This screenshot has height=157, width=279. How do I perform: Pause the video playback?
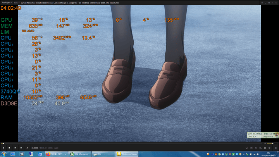tap(3, 148)
